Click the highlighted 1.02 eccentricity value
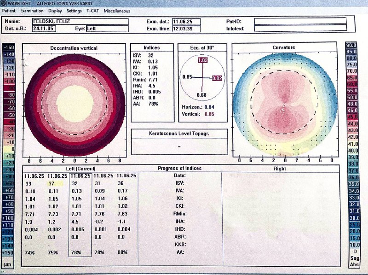 coord(202,60)
